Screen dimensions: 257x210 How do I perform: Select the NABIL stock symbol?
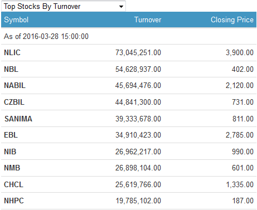pos(14,85)
